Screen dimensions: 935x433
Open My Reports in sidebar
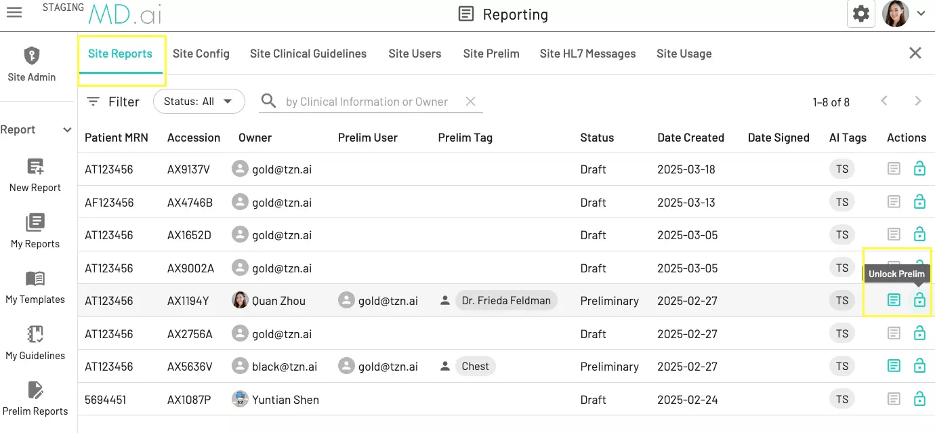tap(35, 223)
